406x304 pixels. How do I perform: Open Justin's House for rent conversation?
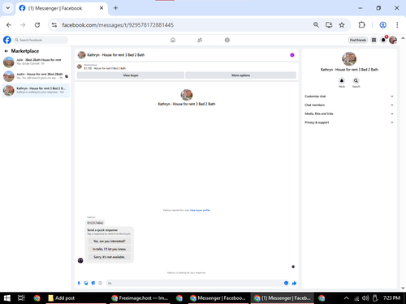(x=36, y=76)
